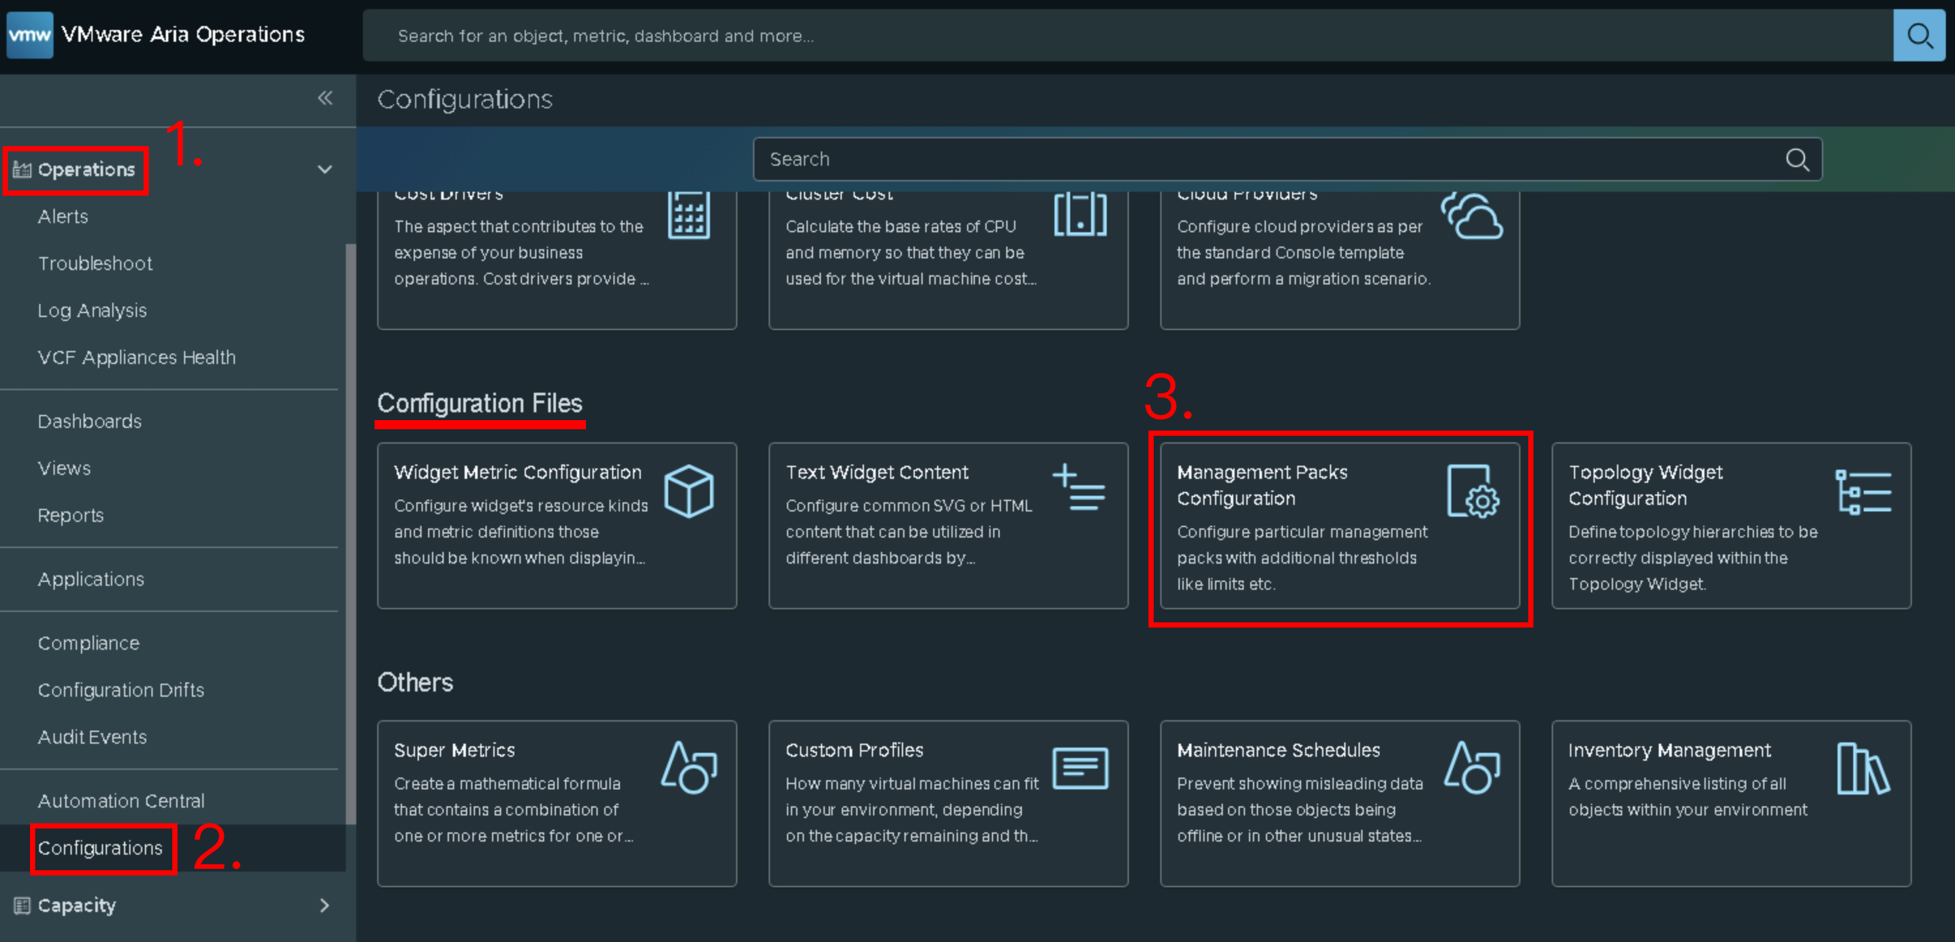Click the Cluster Cost card description
Screen dimensions: 1955x942
[x=911, y=252]
